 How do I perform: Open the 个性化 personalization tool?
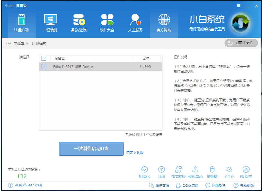(x=229, y=172)
